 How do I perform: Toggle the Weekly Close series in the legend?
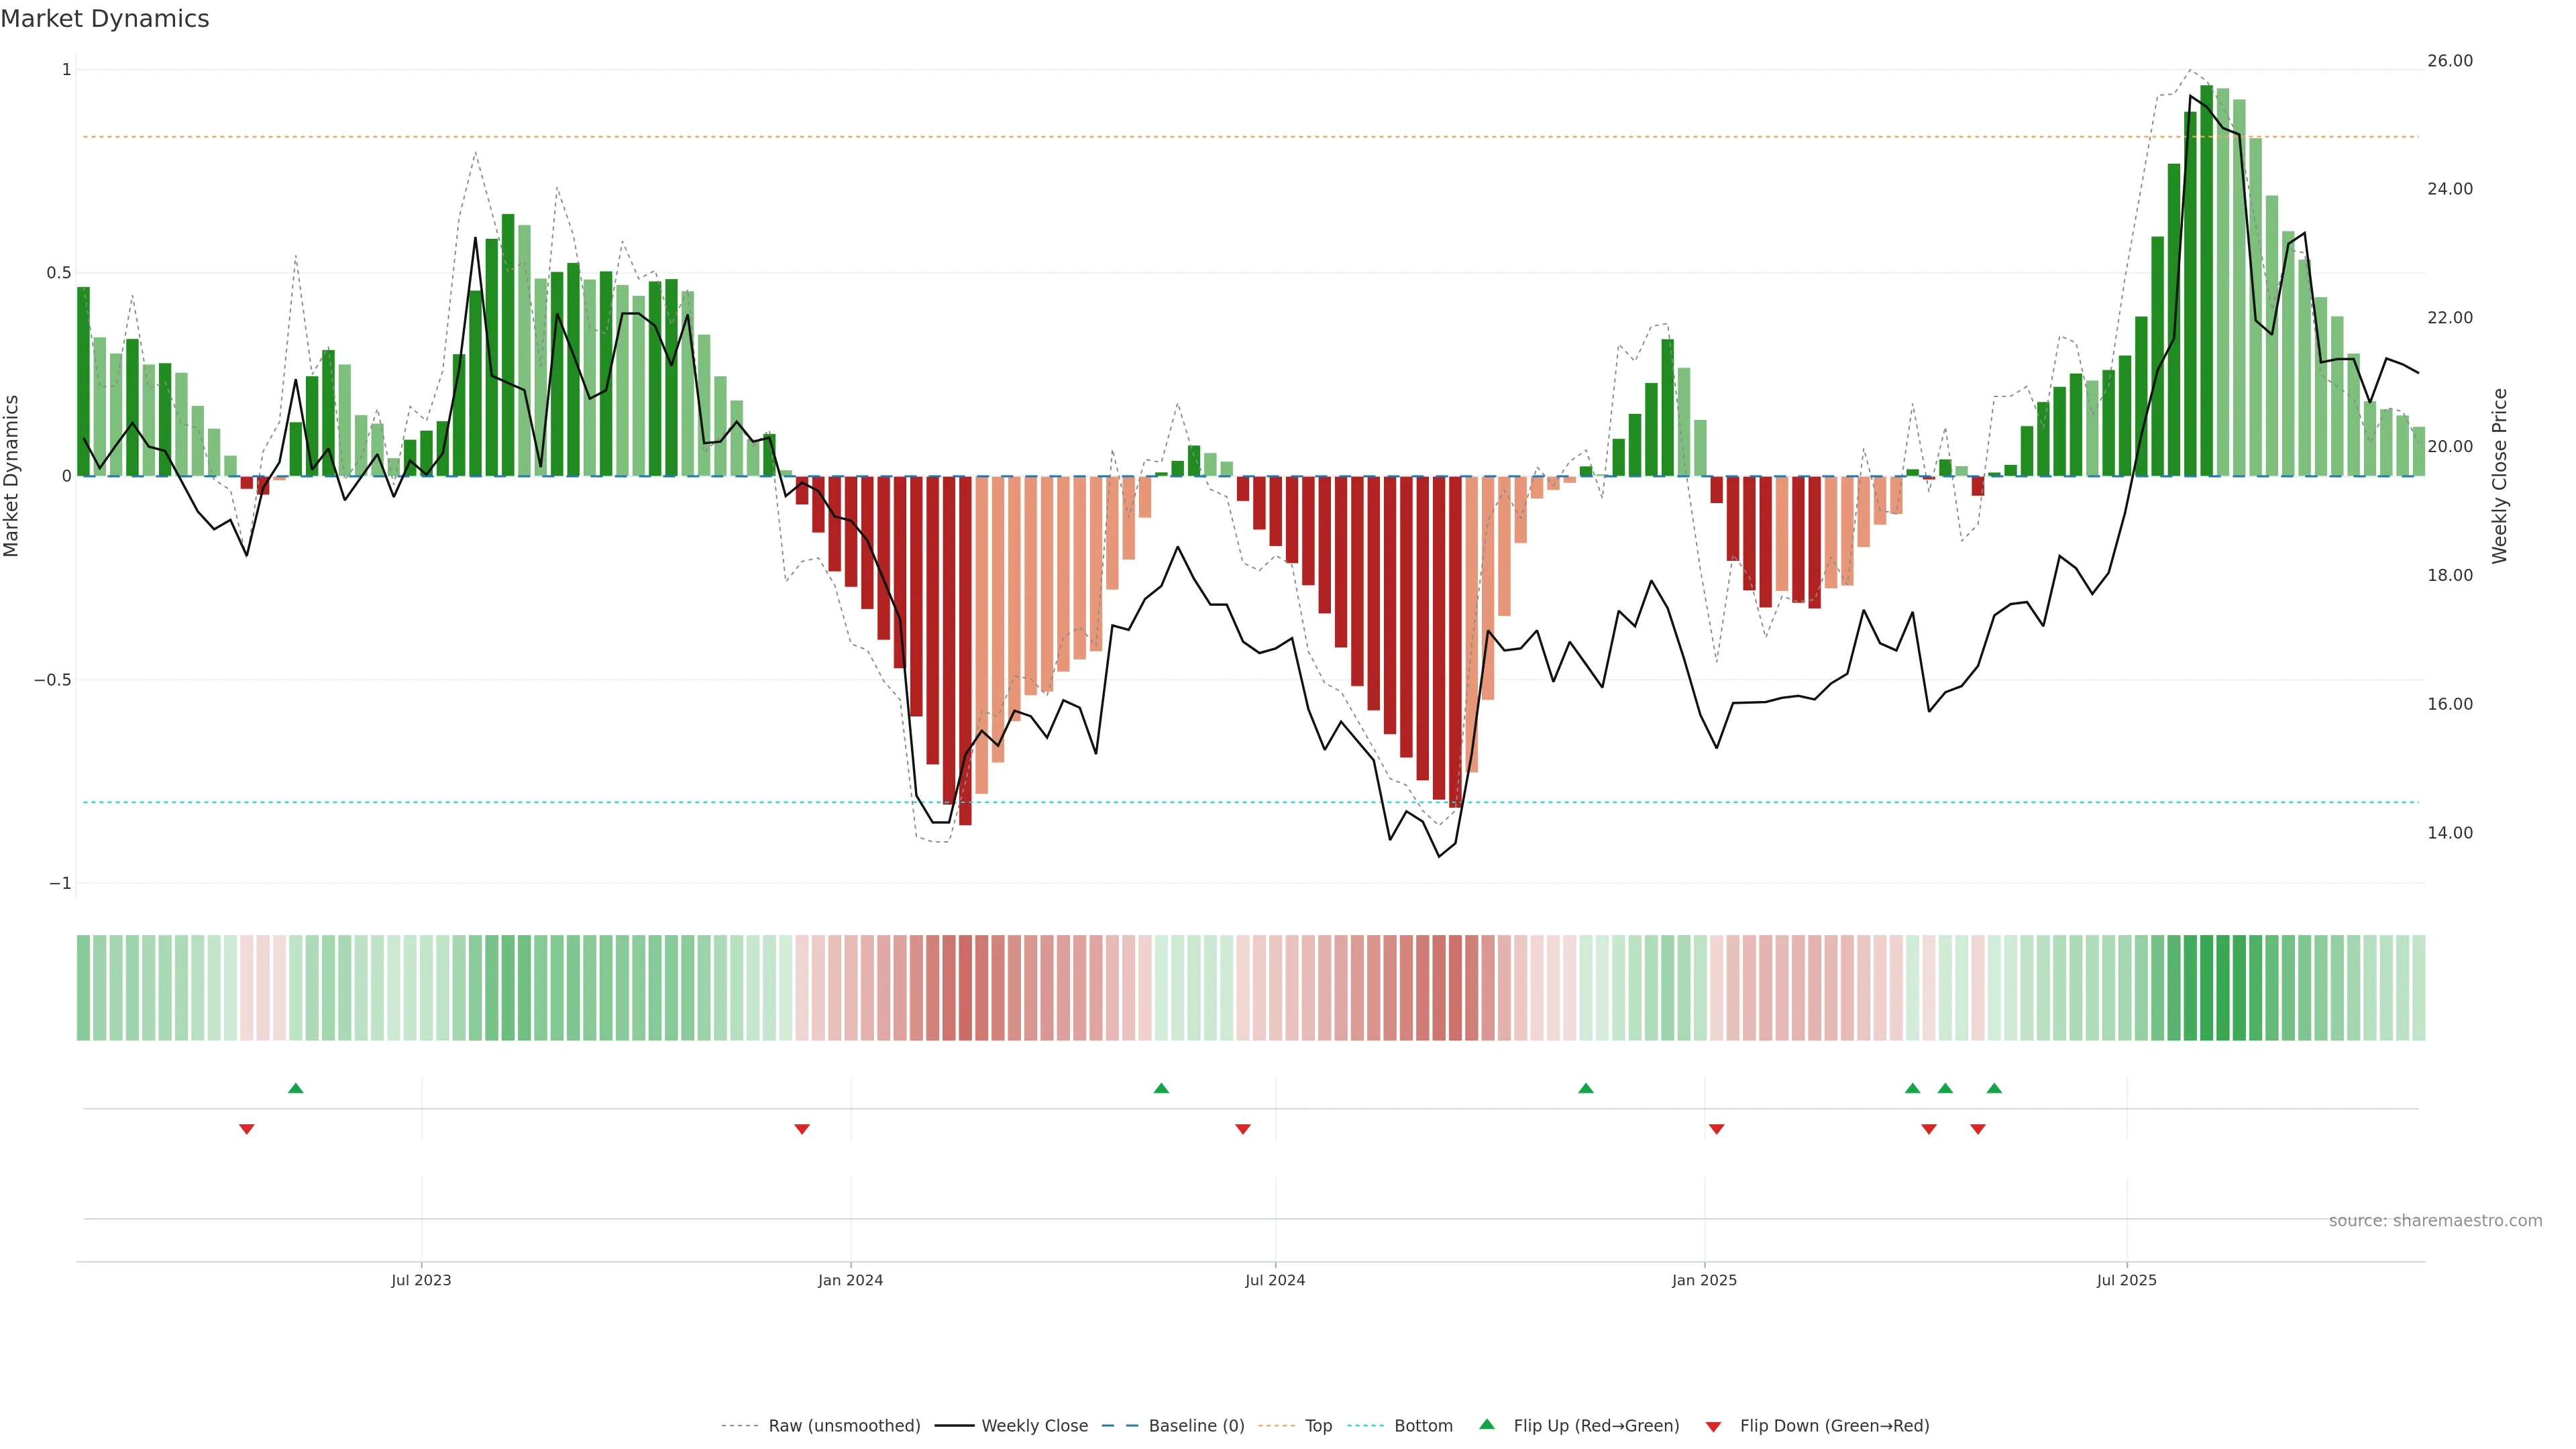click(x=1034, y=1426)
